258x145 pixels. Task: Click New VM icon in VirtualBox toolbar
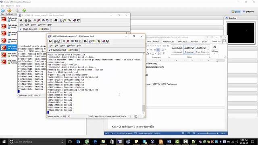click(3, 11)
